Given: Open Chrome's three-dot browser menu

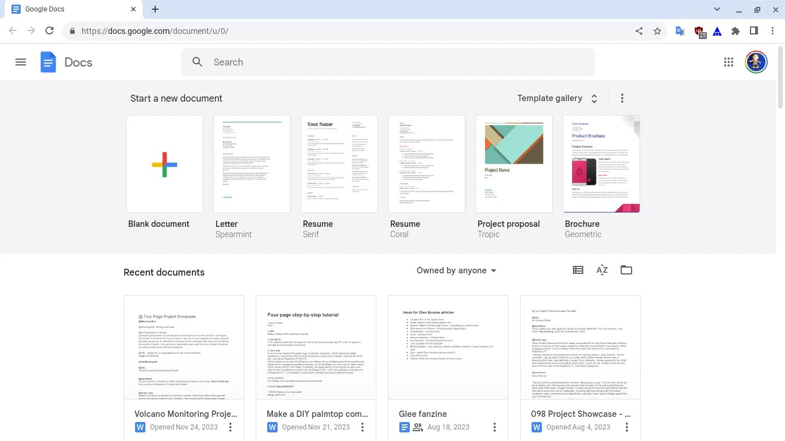Looking at the screenshot, I should point(773,31).
